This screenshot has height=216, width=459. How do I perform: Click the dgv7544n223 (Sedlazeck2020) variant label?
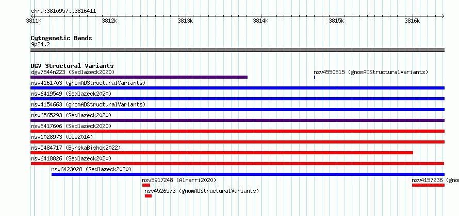(73, 72)
